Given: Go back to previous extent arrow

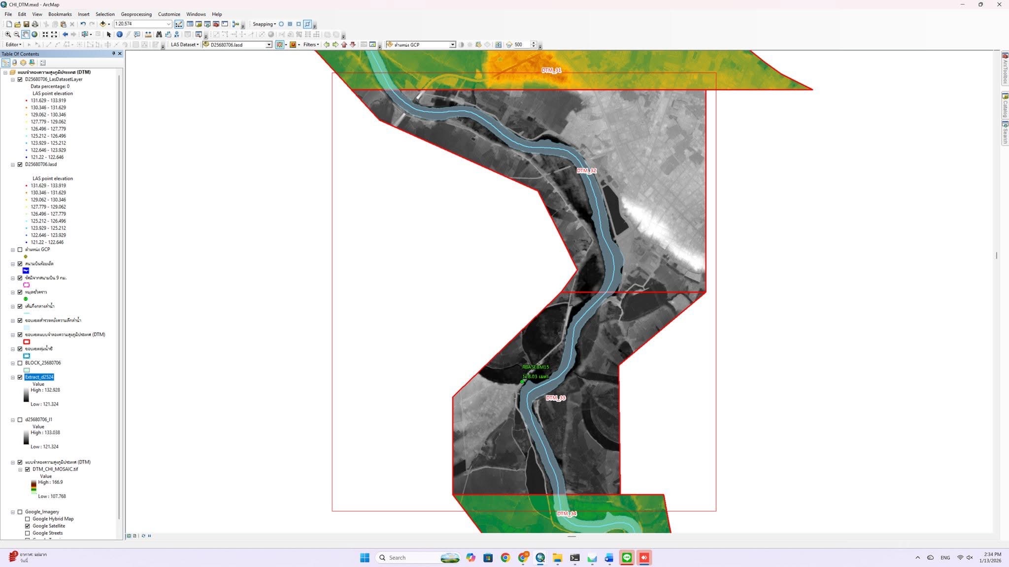Looking at the screenshot, I should pyautogui.click(x=65, y=34).
